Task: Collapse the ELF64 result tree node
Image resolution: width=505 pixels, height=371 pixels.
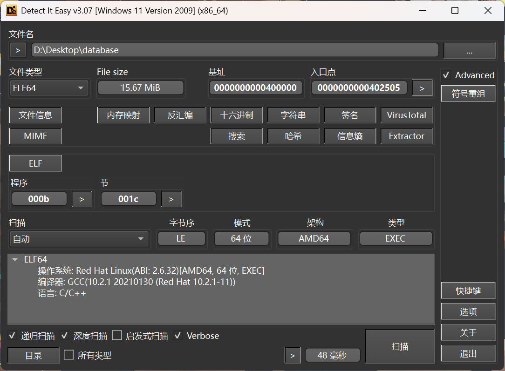Action: pyautogui.click(x=15, y=260)
